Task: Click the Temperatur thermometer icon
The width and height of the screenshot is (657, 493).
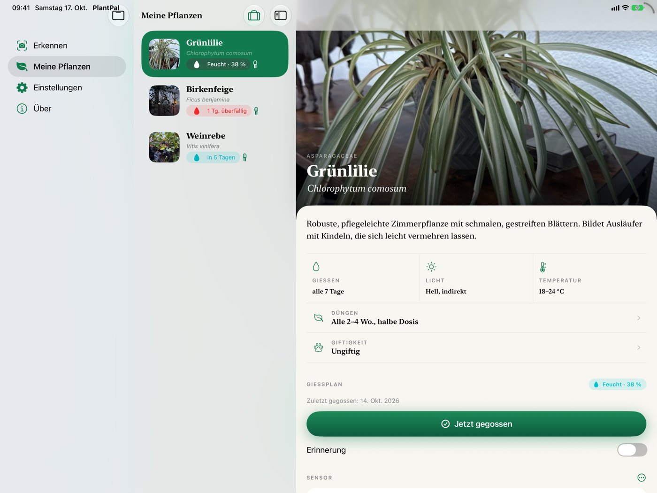Action: click(x=543, y=267)
